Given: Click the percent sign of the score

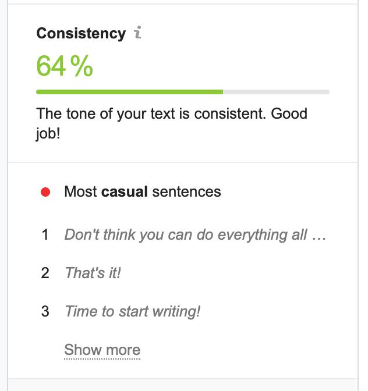Looking at the screenshot, I should point(82,66).
